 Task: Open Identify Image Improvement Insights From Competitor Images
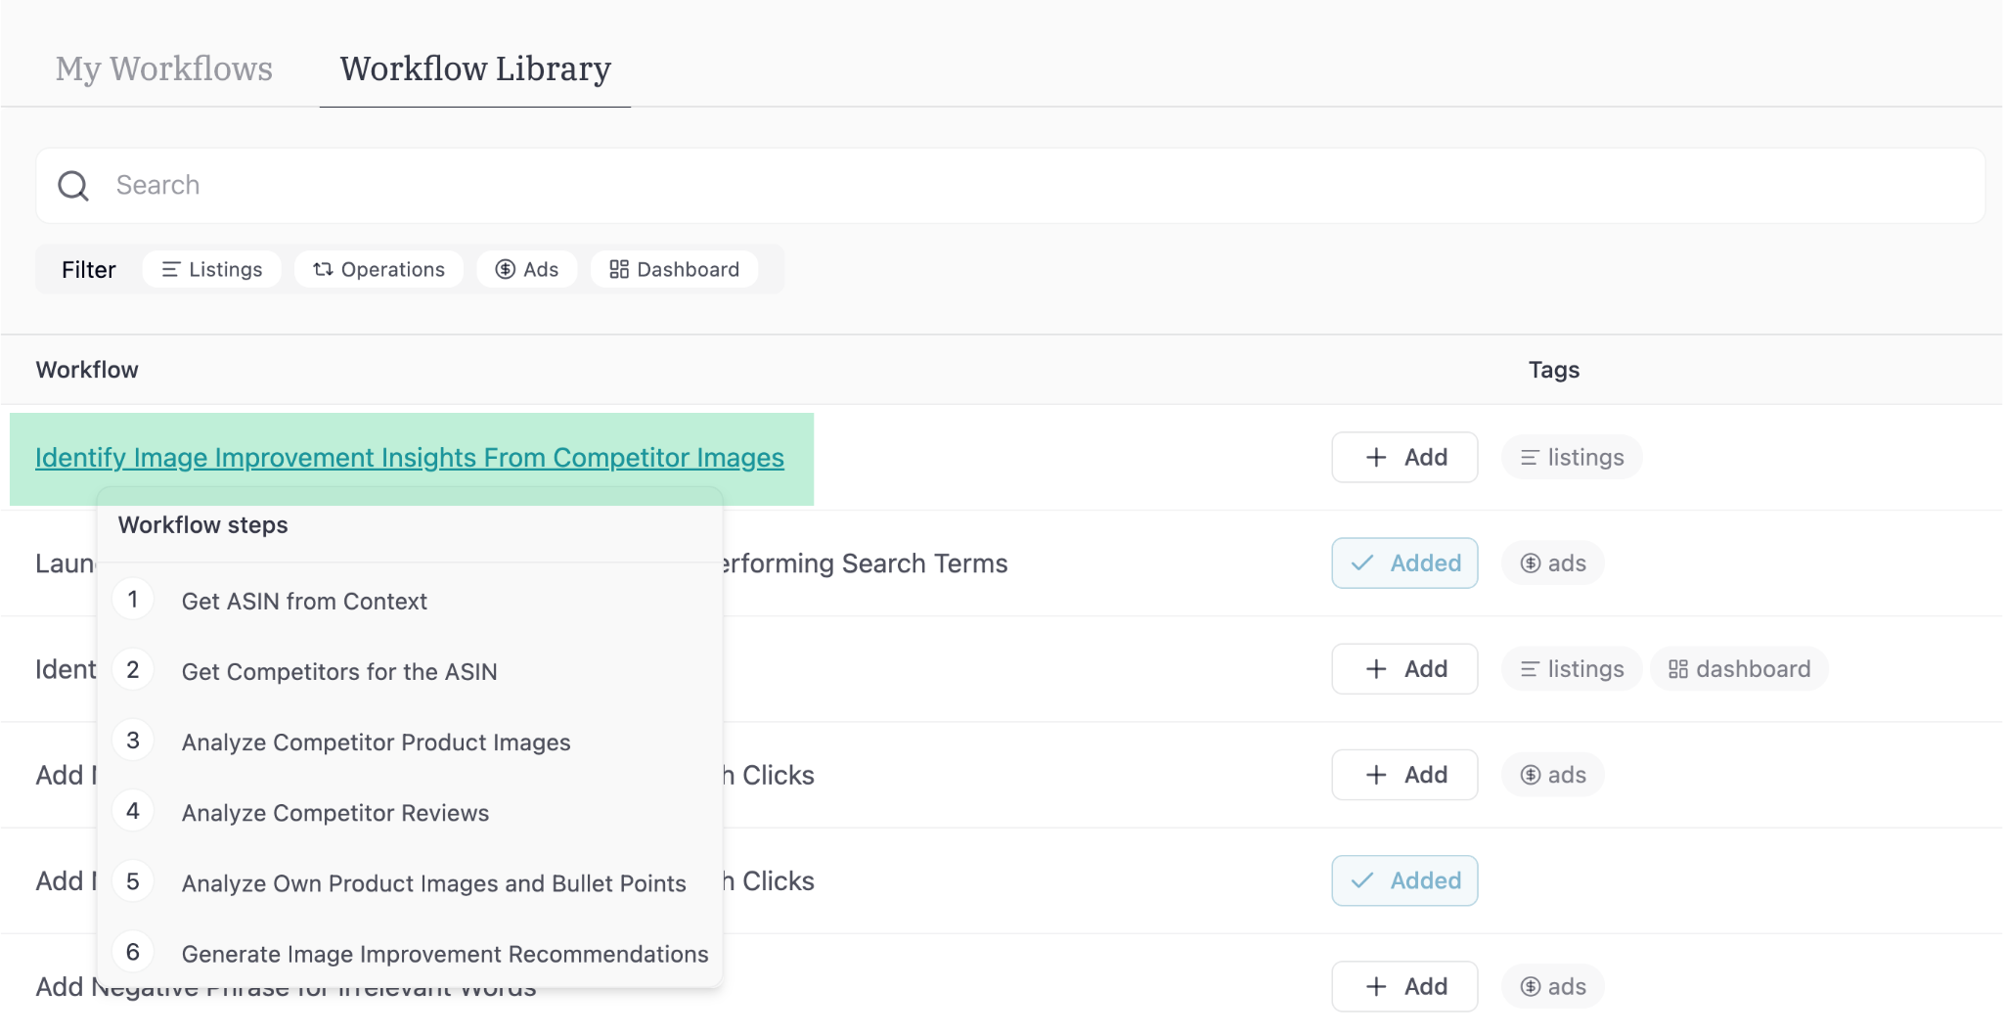[x=410, y=457]
